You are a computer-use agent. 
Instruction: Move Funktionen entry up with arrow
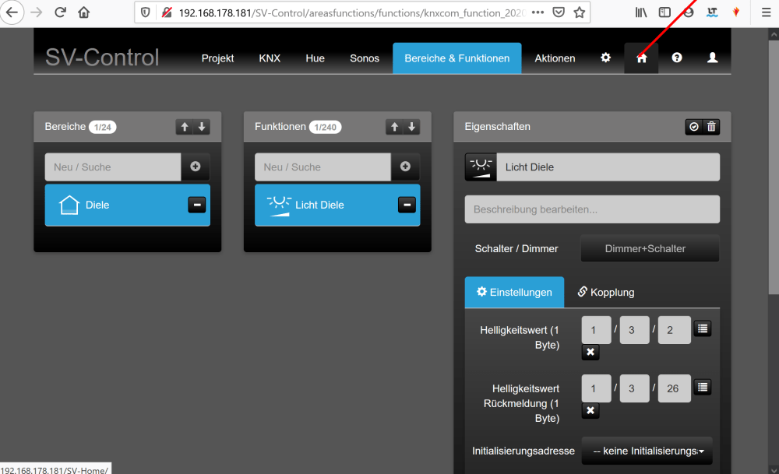394,127
